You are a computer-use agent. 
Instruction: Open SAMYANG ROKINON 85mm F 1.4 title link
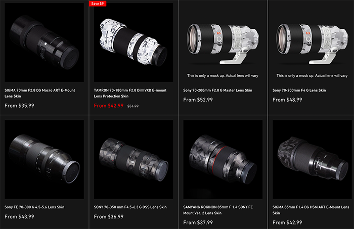tap(218, 210)
